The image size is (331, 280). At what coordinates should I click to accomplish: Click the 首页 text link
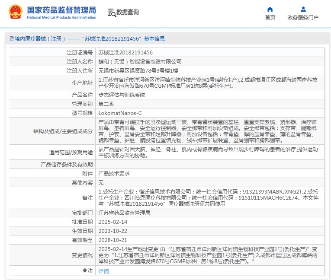pos(270,17)
